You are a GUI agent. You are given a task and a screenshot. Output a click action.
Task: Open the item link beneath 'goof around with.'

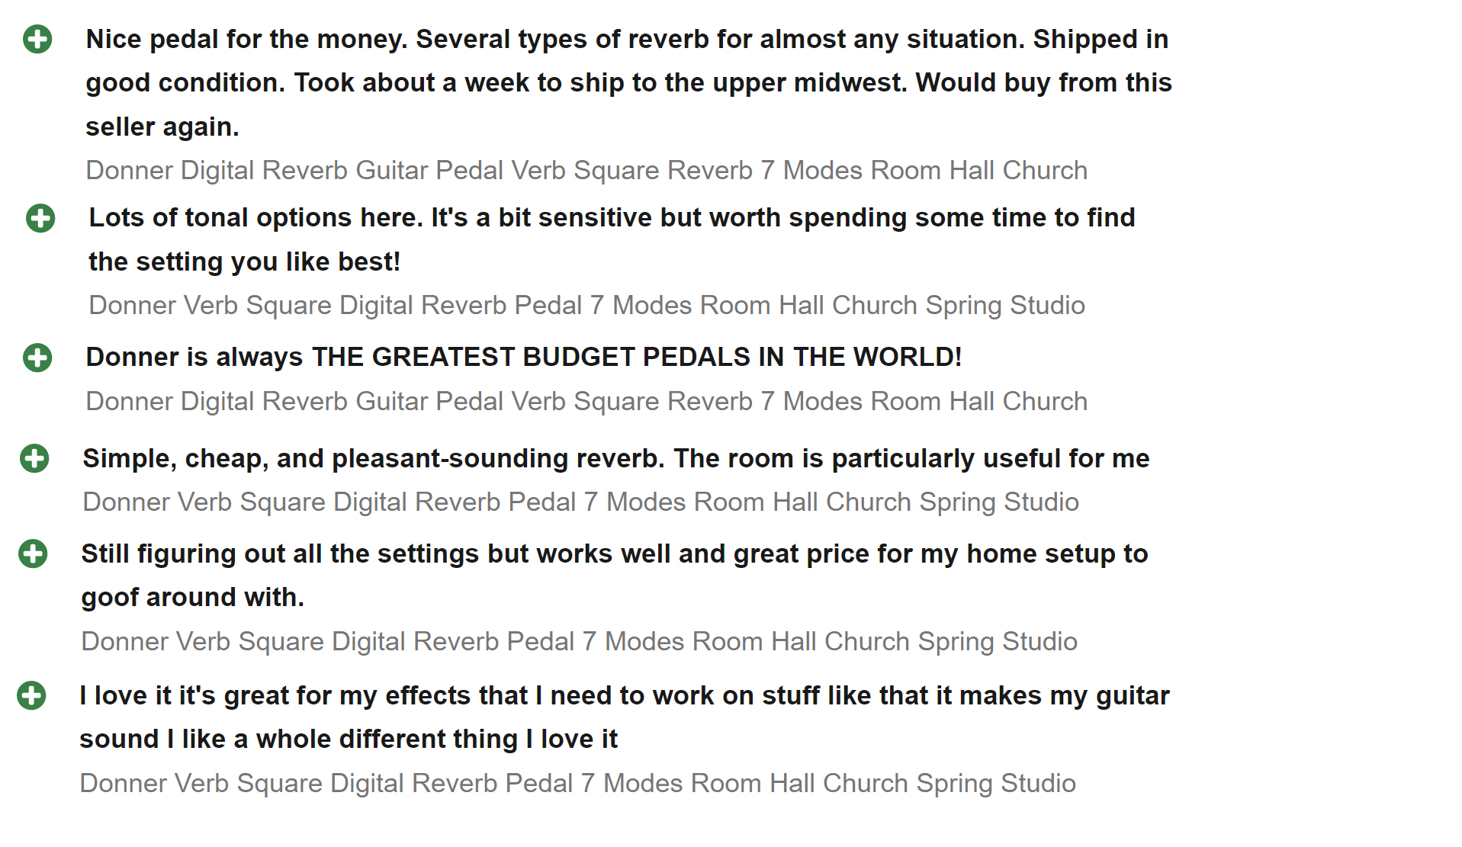click(x=579, y=641)
